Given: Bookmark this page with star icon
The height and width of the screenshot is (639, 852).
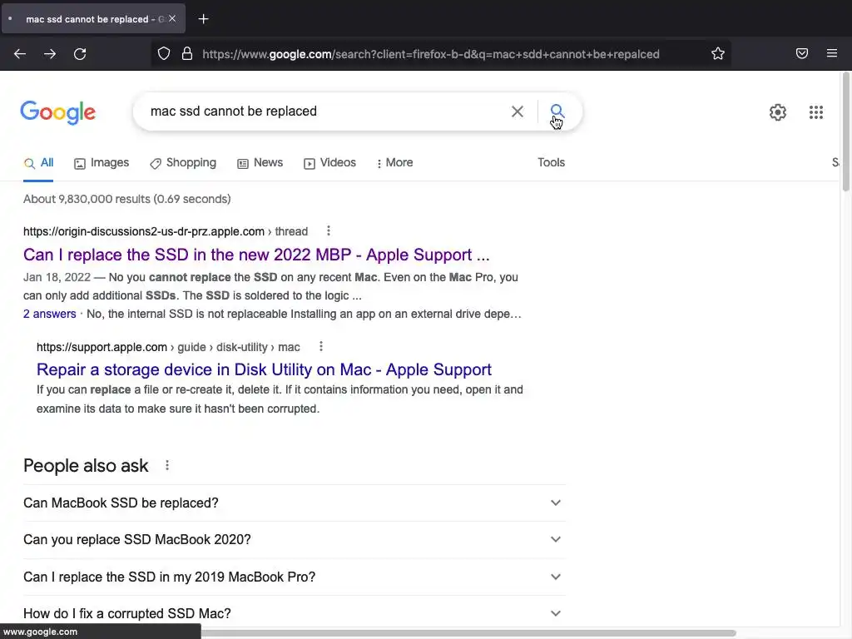Looking at the screenshot, I should 718,53.
